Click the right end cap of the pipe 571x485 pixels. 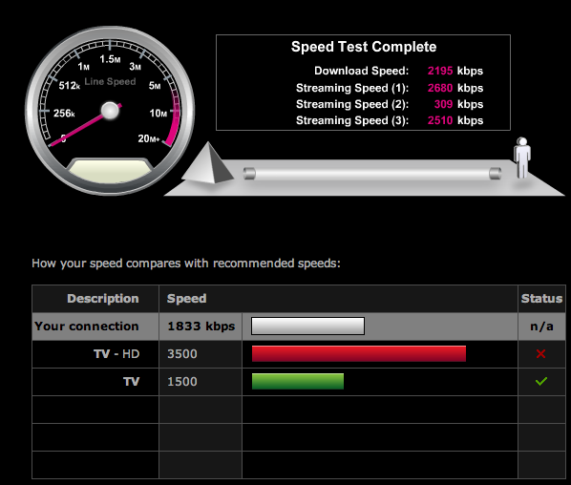(x=496, y=174)
